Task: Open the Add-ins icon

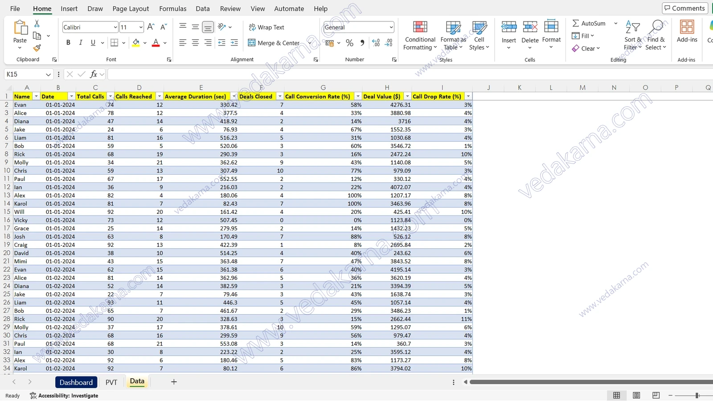Action: (x=687, y=31)
